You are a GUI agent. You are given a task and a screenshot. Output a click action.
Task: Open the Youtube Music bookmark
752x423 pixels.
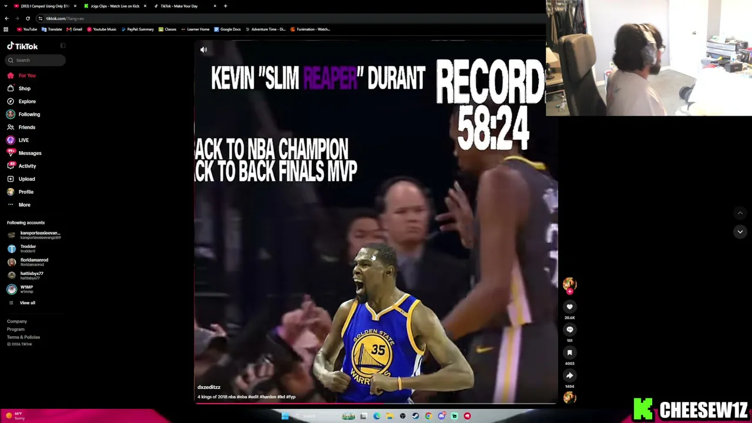point(102,29)
